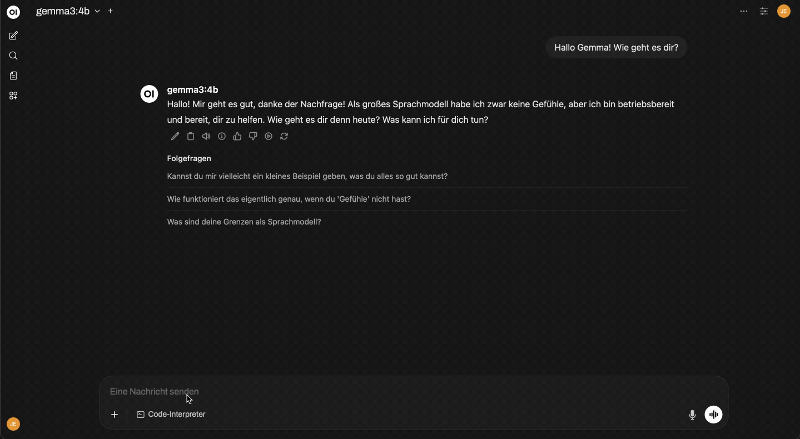Start a new chat with the pencil icon
This screenshot has width=800, height=439.
tap(13, 36)
